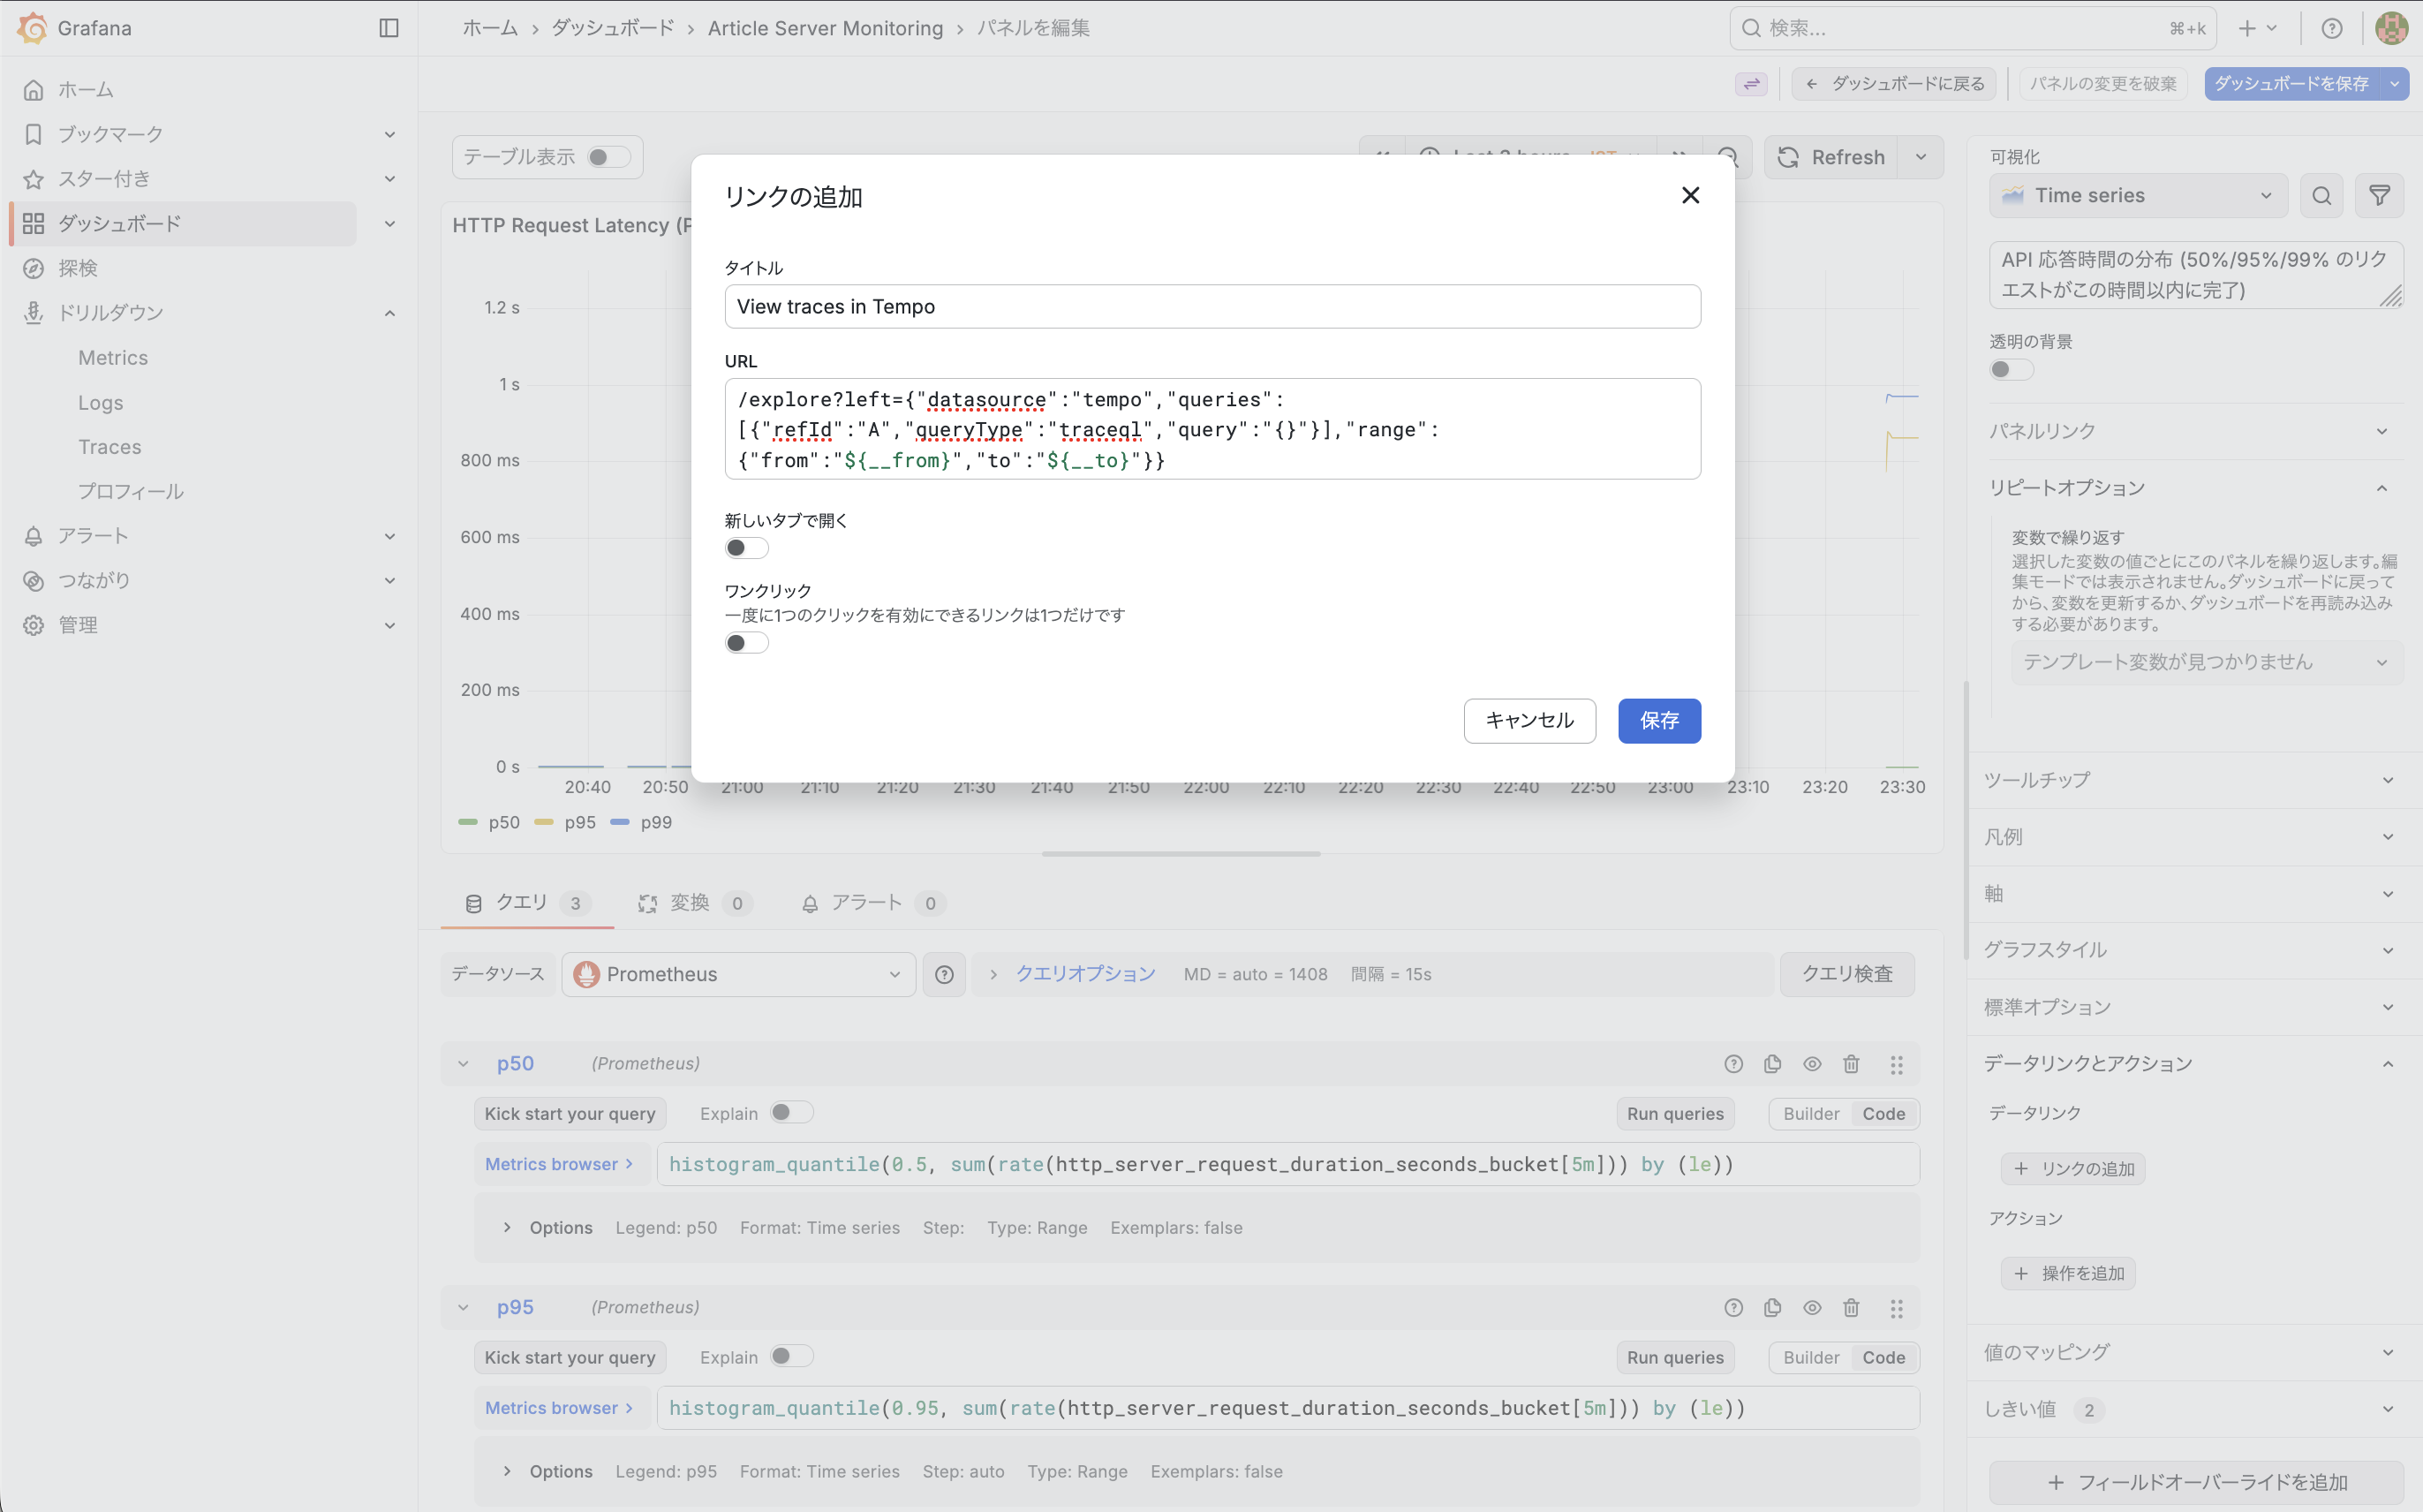The width and height of the screenshot is (2423, 1512).
Task: Click the Grafana logo icon
Action: [x=32, y=28]
